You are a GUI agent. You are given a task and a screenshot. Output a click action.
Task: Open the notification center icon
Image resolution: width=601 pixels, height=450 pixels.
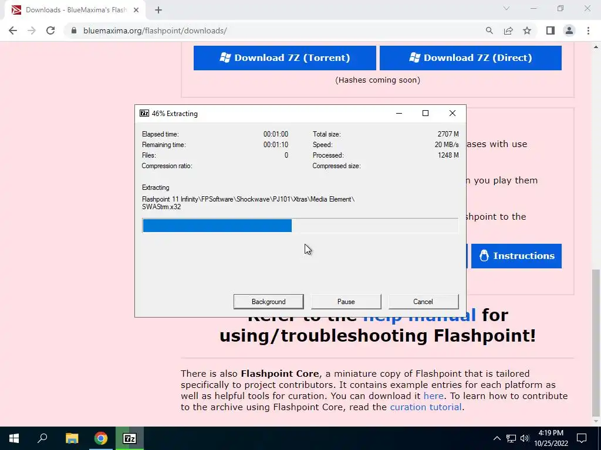coord(582,438)
